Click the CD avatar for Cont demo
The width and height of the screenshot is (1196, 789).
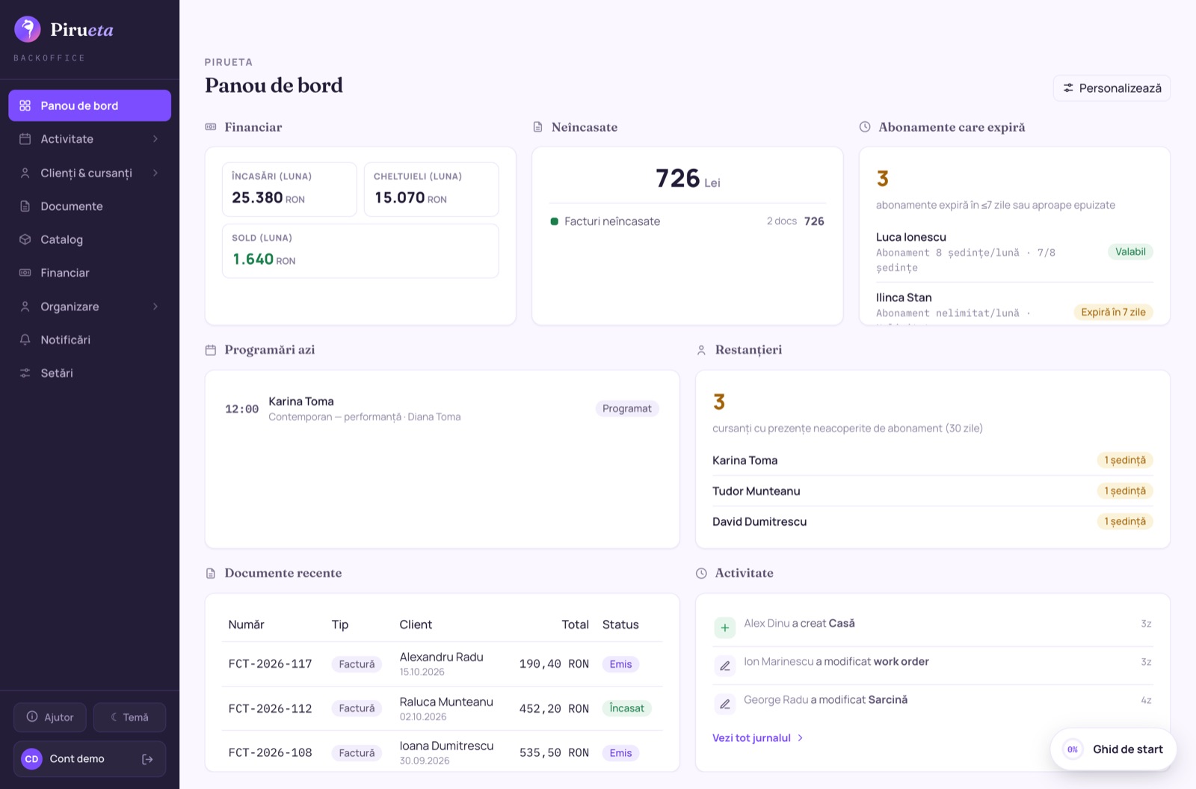click(31, 759)
